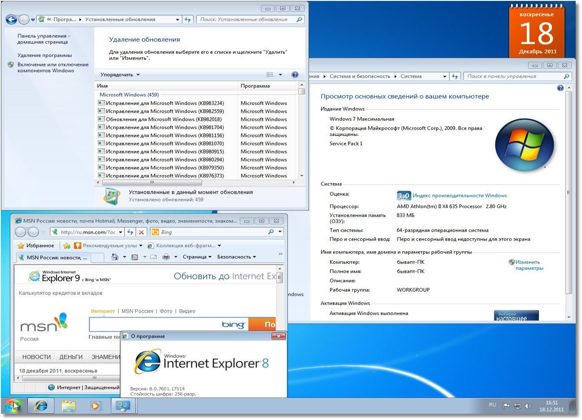The height and width of the screenshot is (420, 582).
Task: Click the Read mail icon in IE
Action: click(154, 257)
